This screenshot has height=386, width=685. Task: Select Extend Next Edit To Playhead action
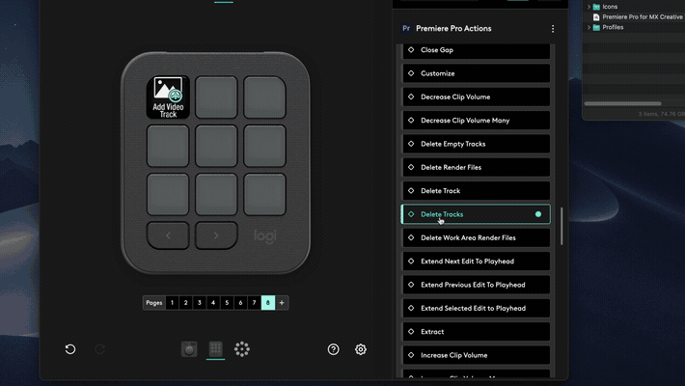pyautogui.click(x=477, y=262)
